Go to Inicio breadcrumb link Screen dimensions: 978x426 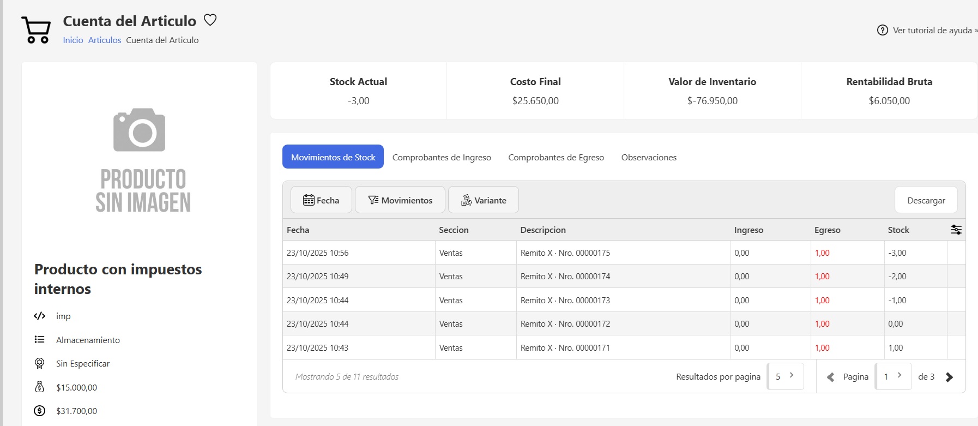(x=73, y=40)
